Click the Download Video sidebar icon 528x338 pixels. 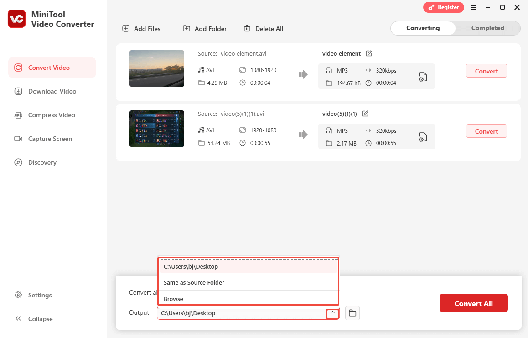coord(18,91)
